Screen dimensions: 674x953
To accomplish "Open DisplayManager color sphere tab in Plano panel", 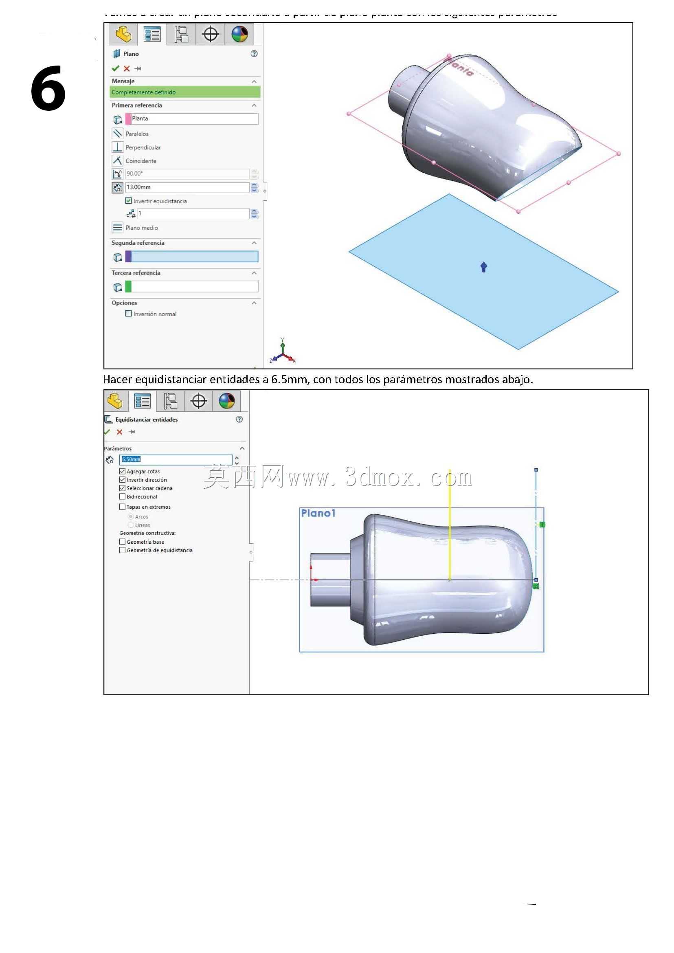I will click(239, 34).
